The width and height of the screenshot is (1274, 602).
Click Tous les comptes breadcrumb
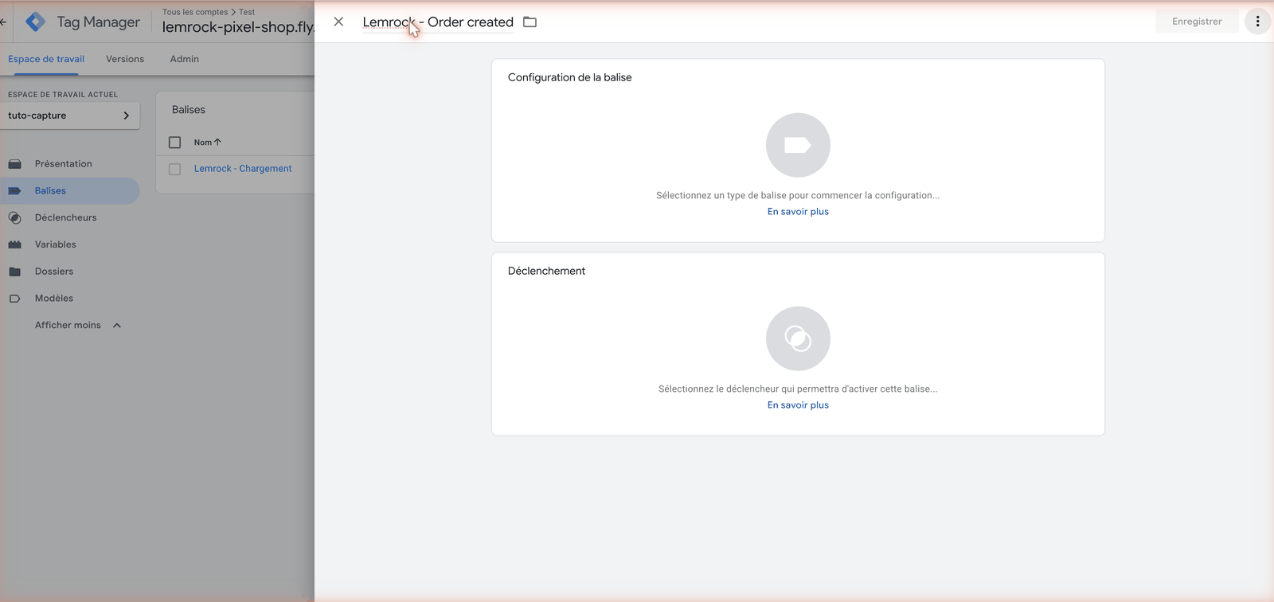[195, 12]
